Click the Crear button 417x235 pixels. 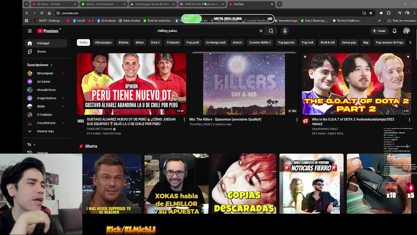click(x=379, y=31)
